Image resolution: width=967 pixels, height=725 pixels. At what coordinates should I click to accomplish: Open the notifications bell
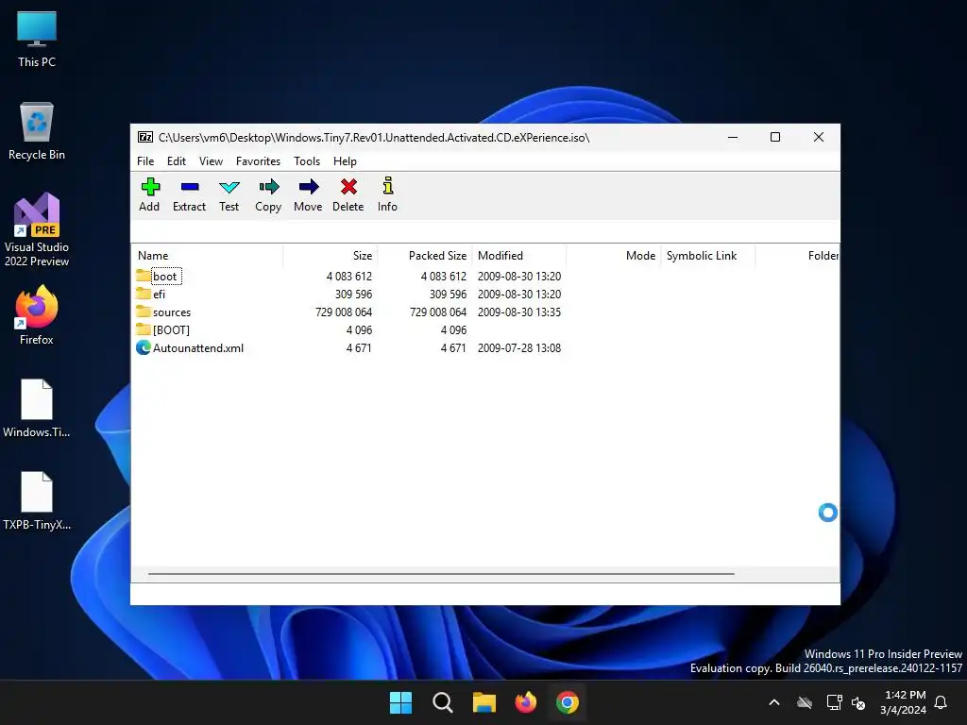[x=941, y=702]
